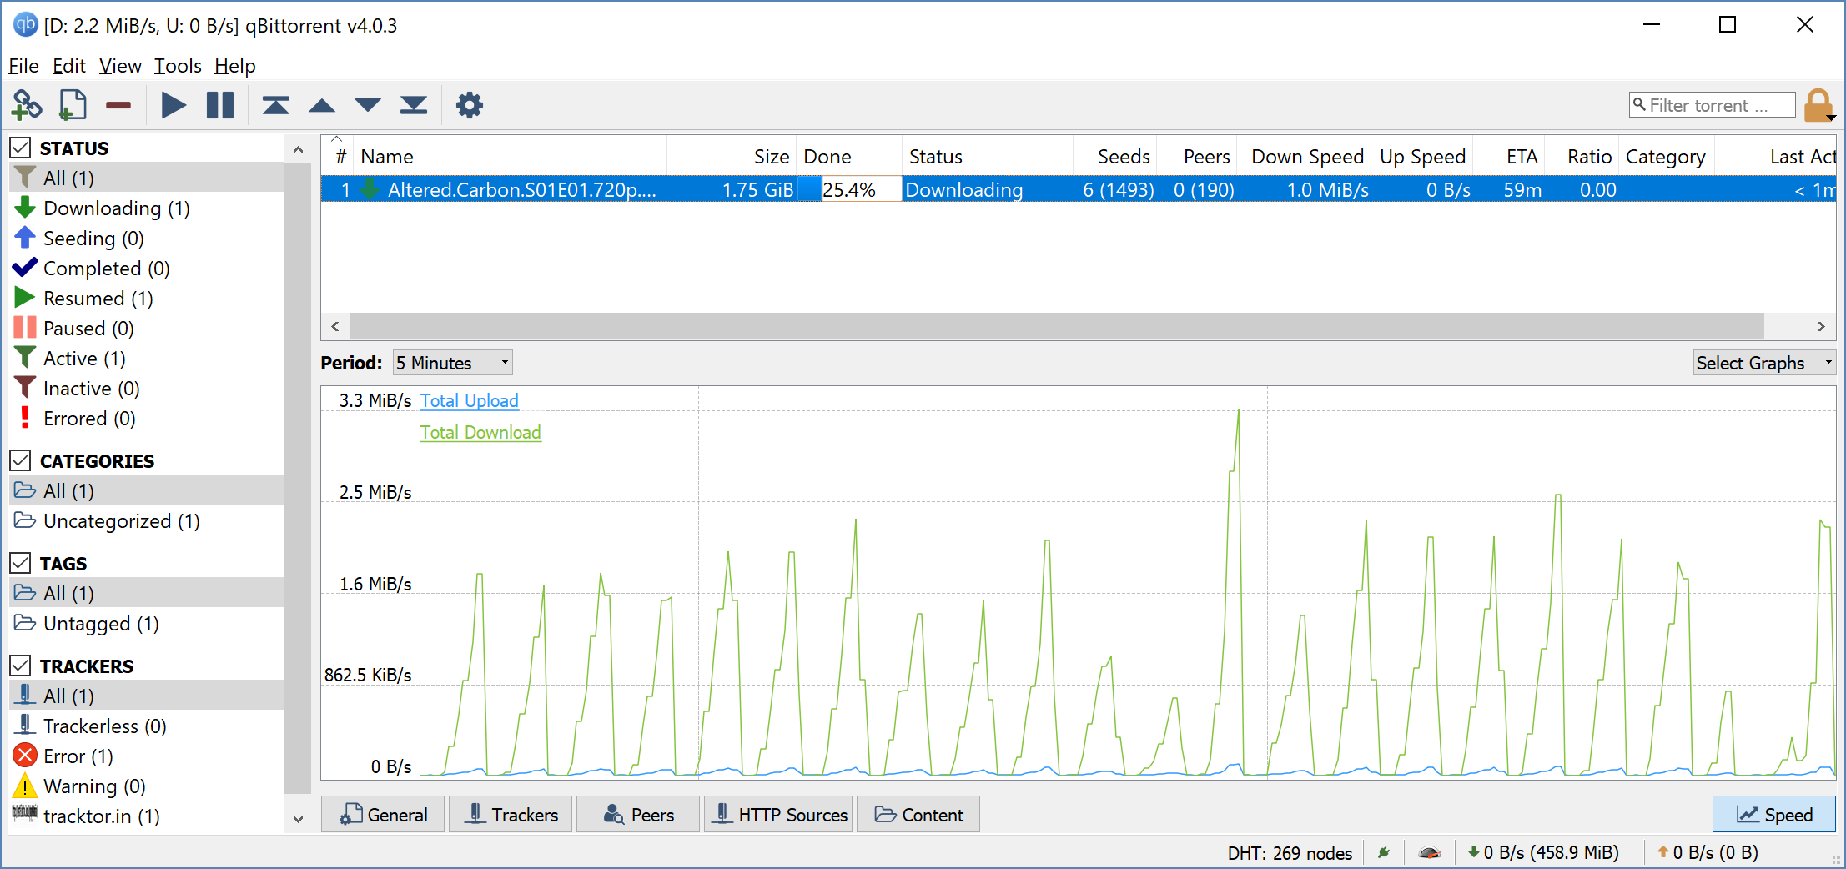Toggle the TRACKERS section checkbox
1846x869 pixels.
[21, 666]
